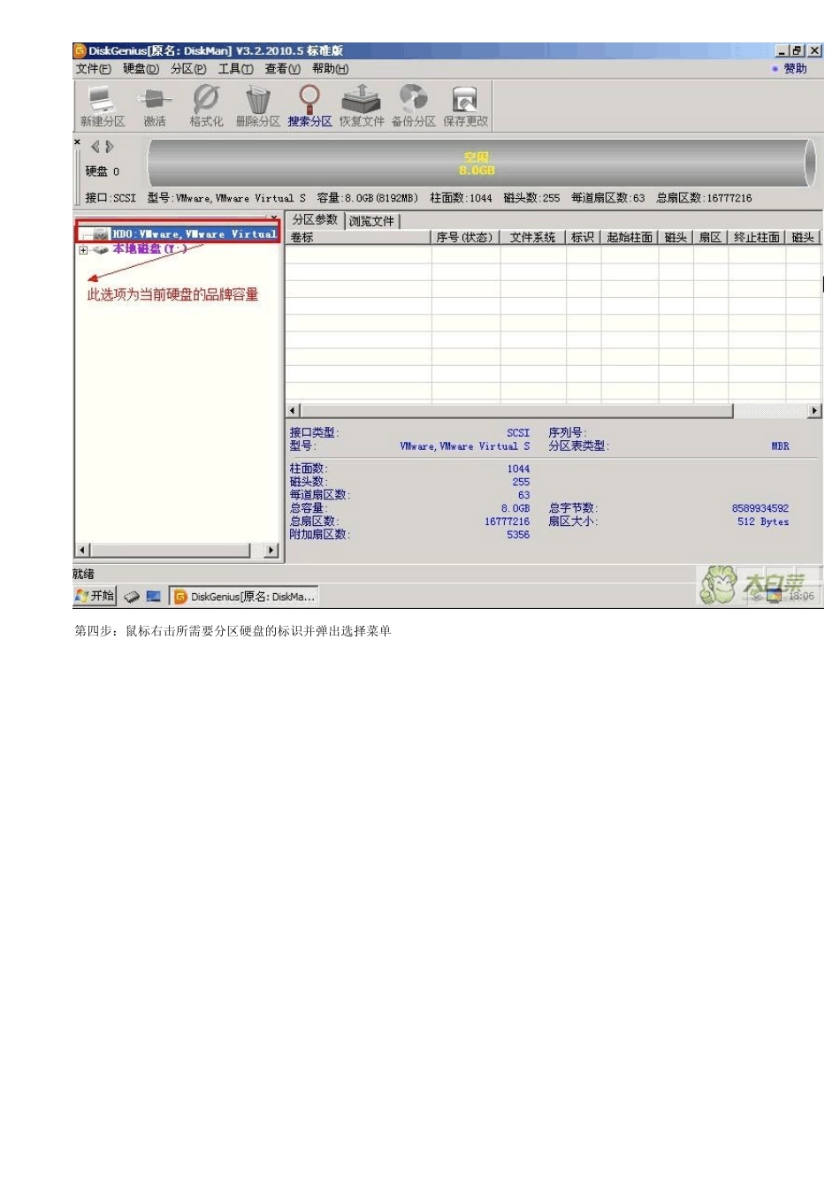This screenshot has width=840, height=1188.
Task: Click the 备份分区 disc icon
Action: pyautogui.click(x=413, y=98)
